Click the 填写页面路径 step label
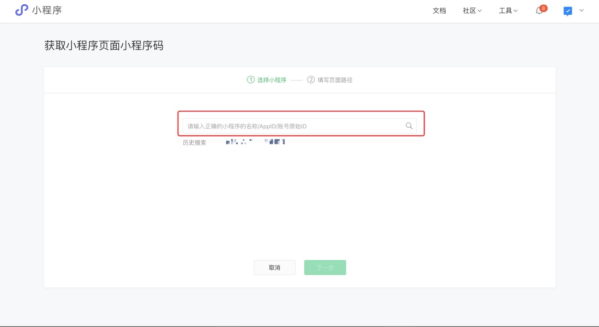The width and height of the screenshot is (599, 327). point(335,80)
